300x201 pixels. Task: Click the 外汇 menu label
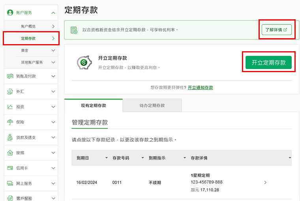tap(20, 91)
